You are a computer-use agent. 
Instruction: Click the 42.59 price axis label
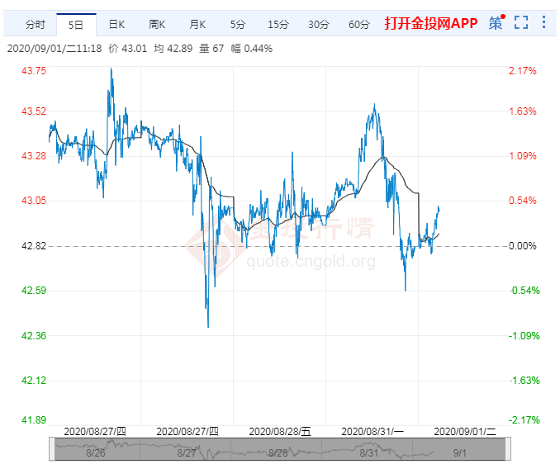pos(34,291)
